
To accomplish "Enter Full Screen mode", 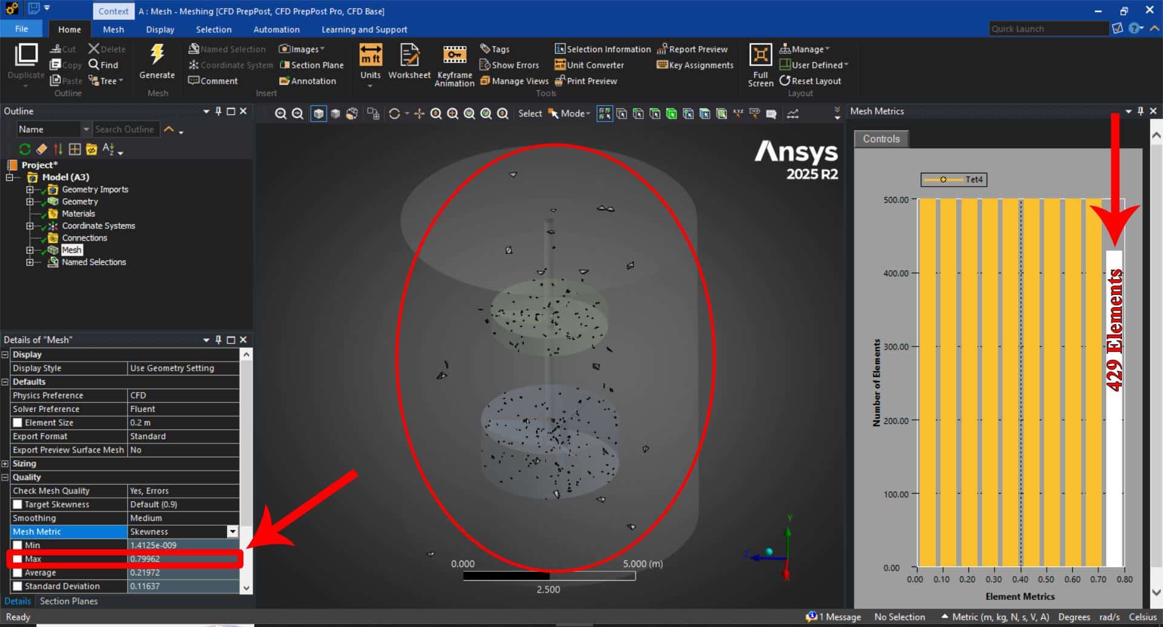I will (760, 55).
